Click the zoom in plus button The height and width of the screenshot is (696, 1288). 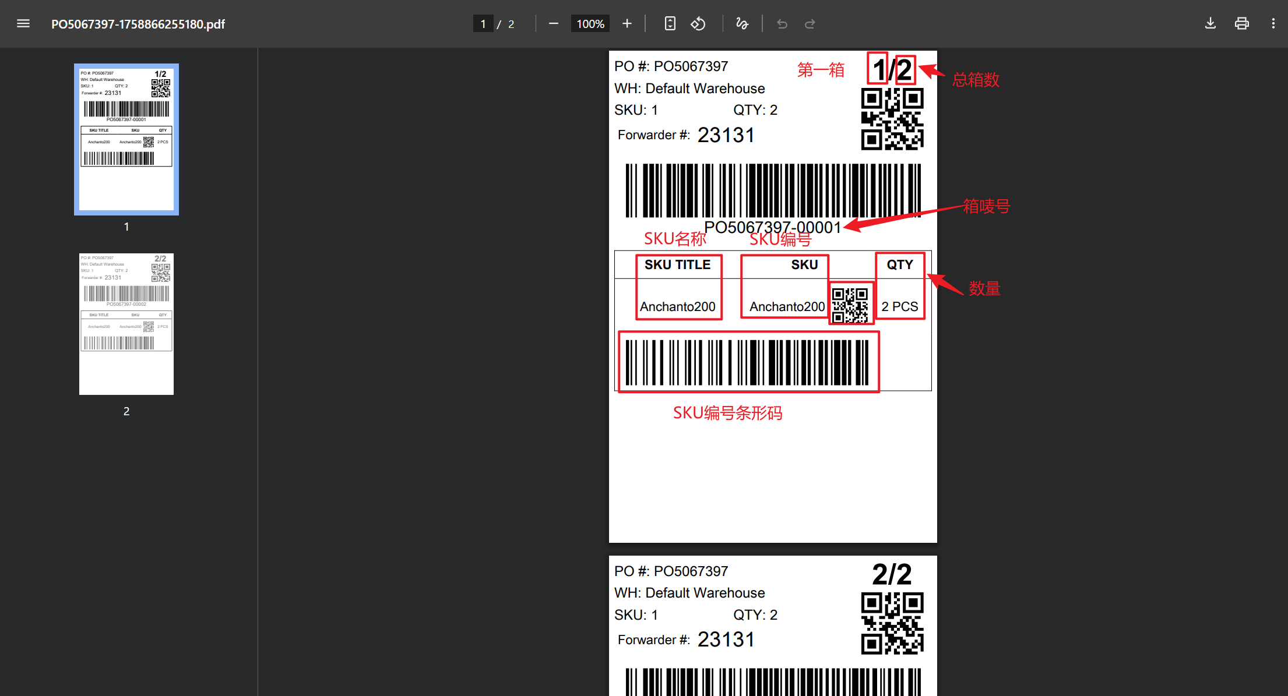pyautogui.click(x=627, y=24)
